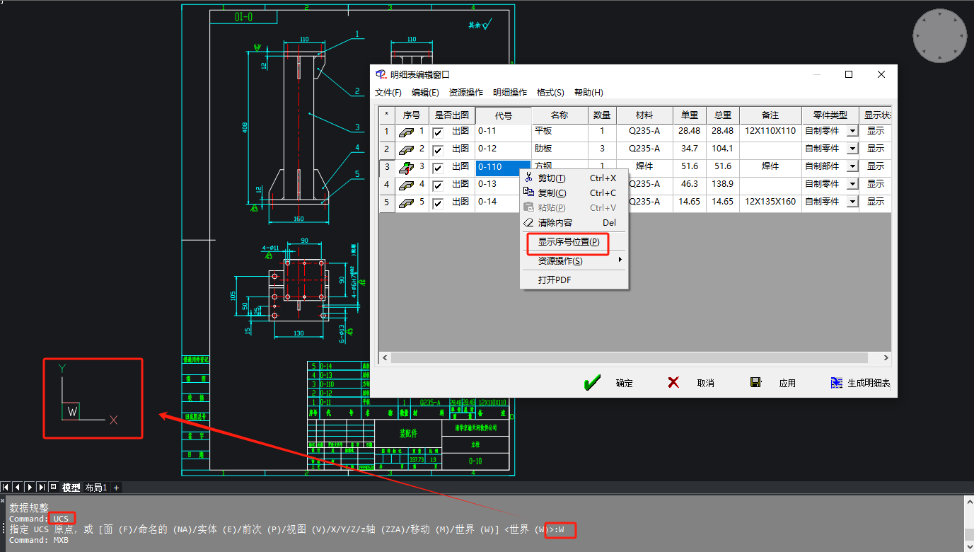Click the 取消 button

691,383
